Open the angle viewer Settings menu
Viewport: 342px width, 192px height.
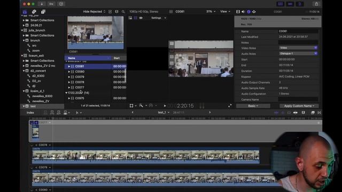(159, 18)
